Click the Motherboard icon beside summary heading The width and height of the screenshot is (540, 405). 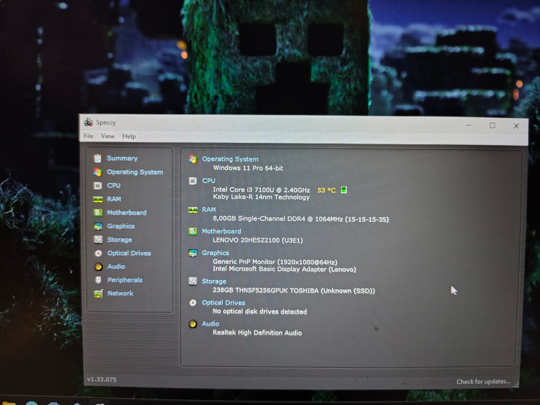coord(193,231)
